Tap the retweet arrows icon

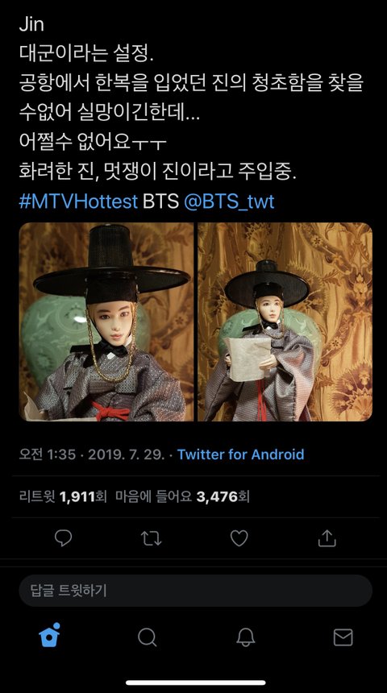click(x=151, y=538)
